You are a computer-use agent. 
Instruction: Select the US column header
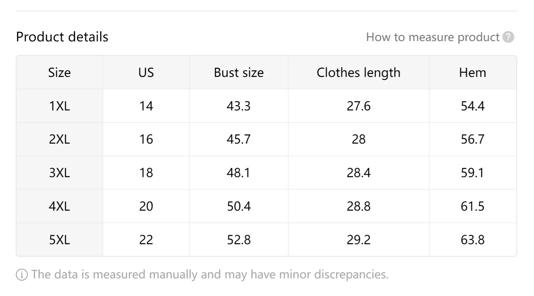pos(146,73)
